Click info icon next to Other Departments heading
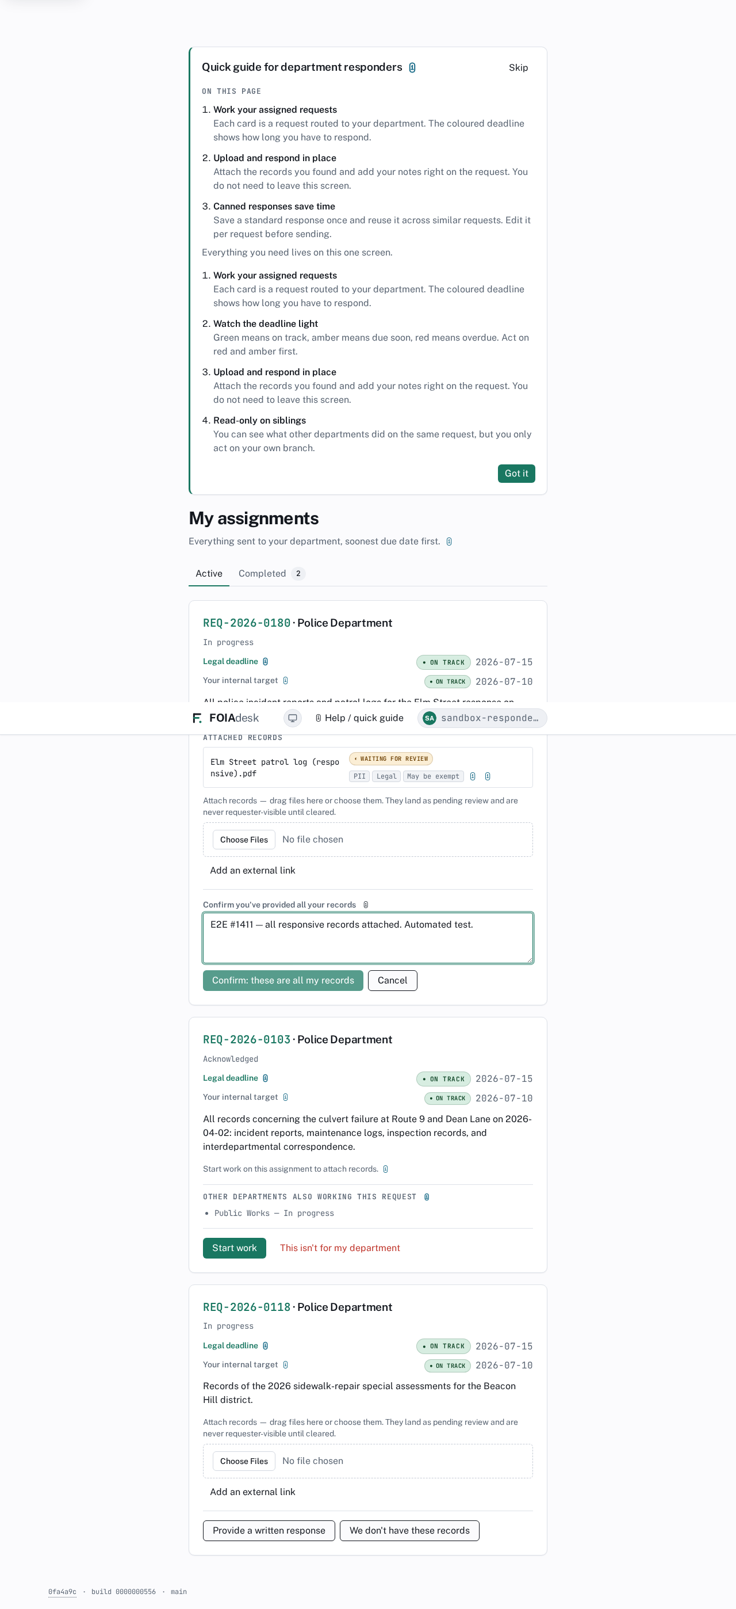This screenshot has height=1609, width=736. tap(427, 1197)
